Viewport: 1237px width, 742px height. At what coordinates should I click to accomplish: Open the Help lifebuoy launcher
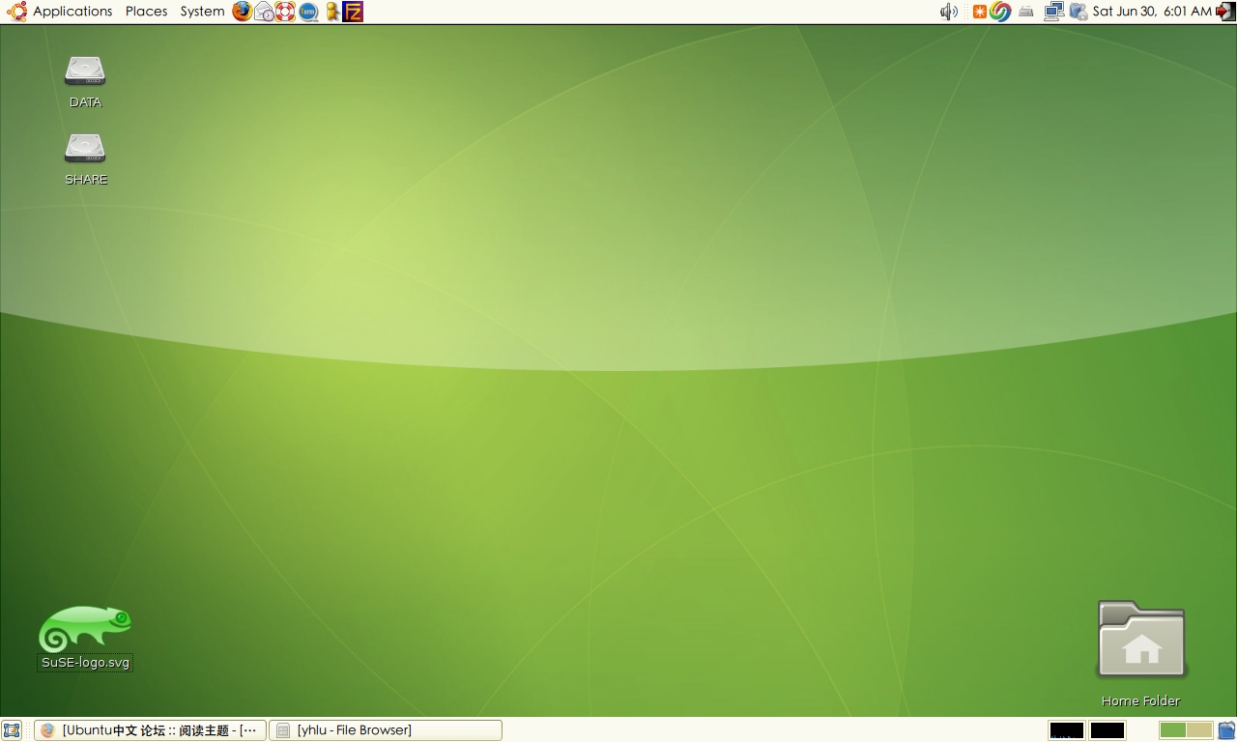point(285,12)
